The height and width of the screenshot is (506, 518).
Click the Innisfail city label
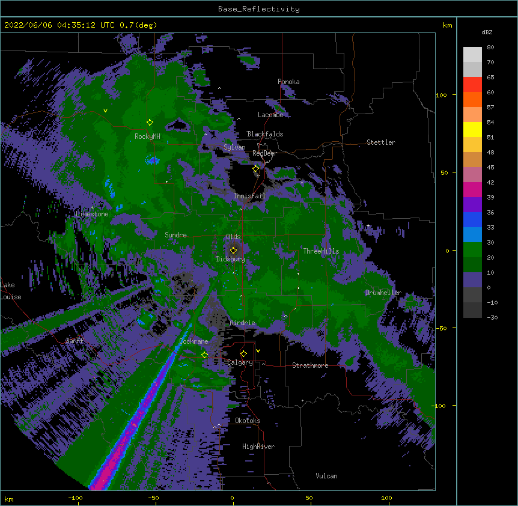[249, 196]
